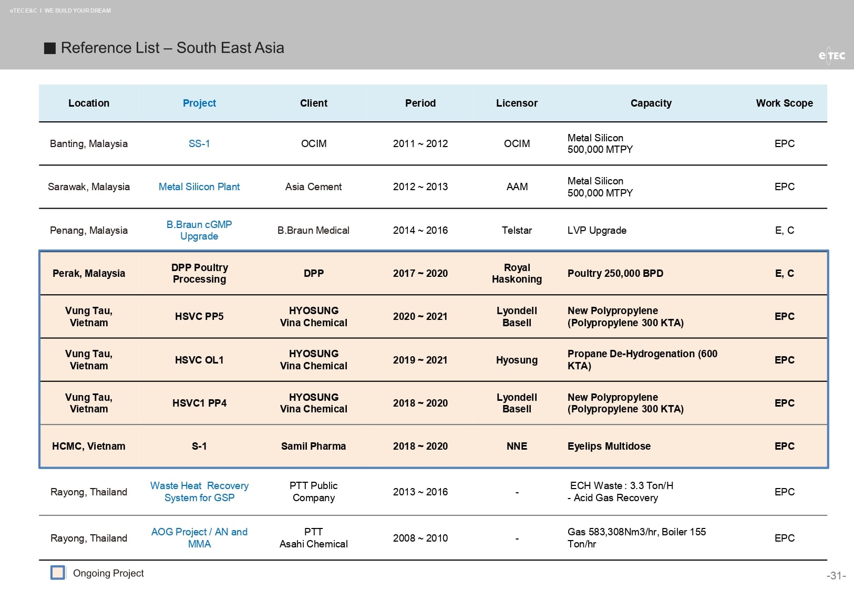The height and width of the screenshot is (591, 854).
Task: Click the Poultry 250,000 BPD capacity cell
Action: (615, 273)
